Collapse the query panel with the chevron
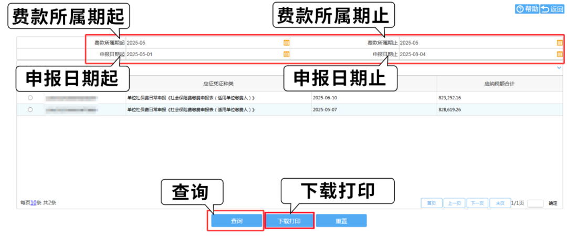 (x=559, y=68)
